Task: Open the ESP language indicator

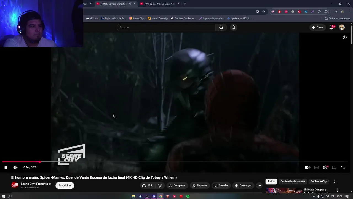Action: click(333, 196)
